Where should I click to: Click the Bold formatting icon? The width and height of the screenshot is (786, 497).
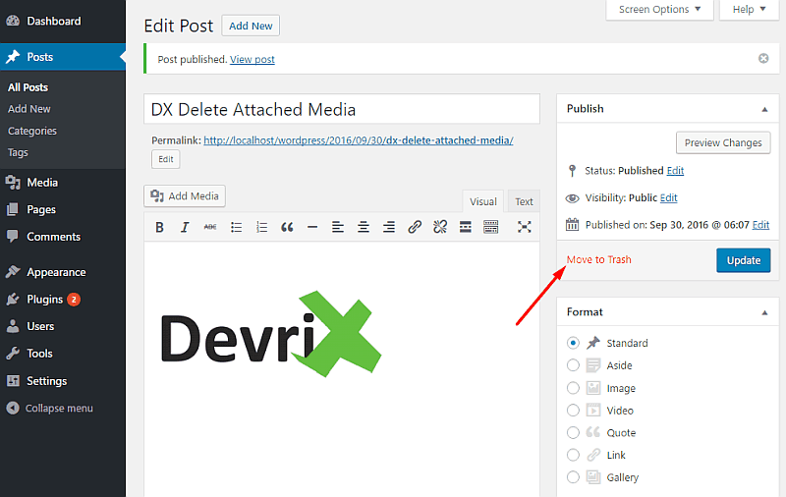[159, 227]
